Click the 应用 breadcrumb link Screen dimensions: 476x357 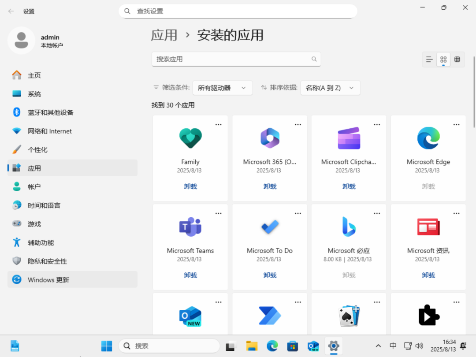[164, 35]
